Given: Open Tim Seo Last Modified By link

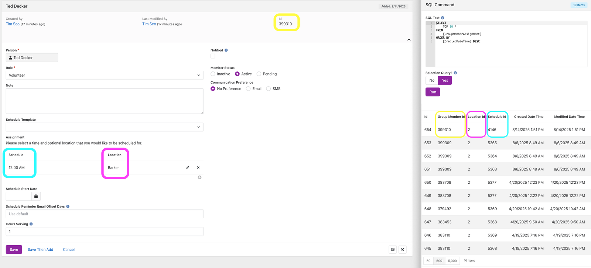Looking at the screenshot, I should 149,24.
